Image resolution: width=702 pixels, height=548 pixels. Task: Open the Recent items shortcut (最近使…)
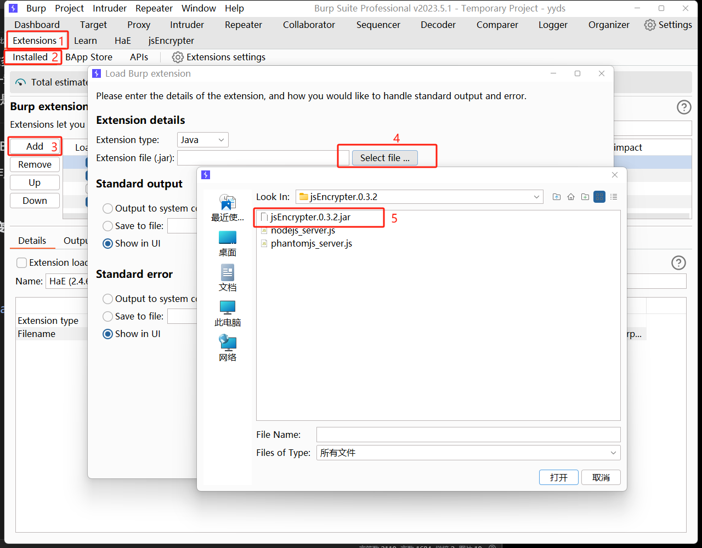tap(228, 208)
